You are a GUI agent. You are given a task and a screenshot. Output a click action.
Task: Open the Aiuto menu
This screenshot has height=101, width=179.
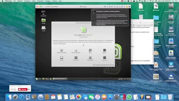click(x=60, y=1)
